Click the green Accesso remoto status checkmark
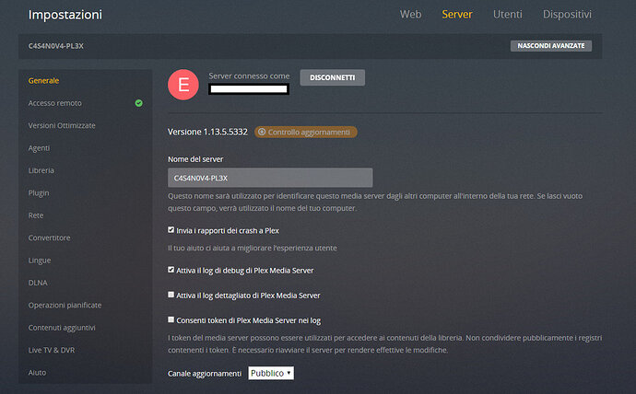 (x=138, y=103)
